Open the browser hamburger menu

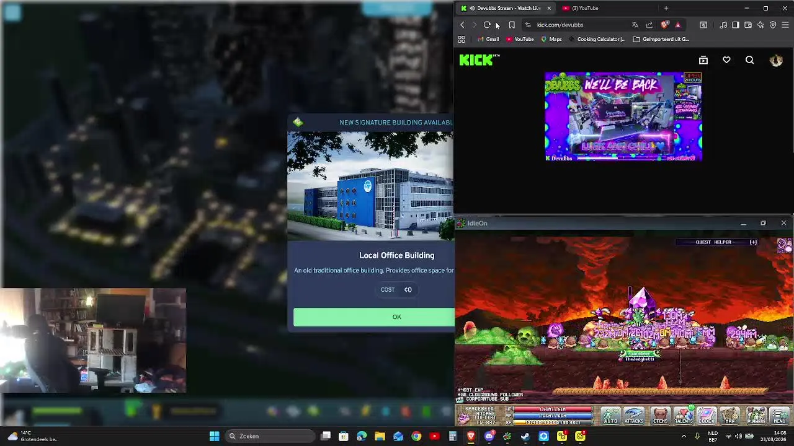pyautogui.click(x=785, y=25)
